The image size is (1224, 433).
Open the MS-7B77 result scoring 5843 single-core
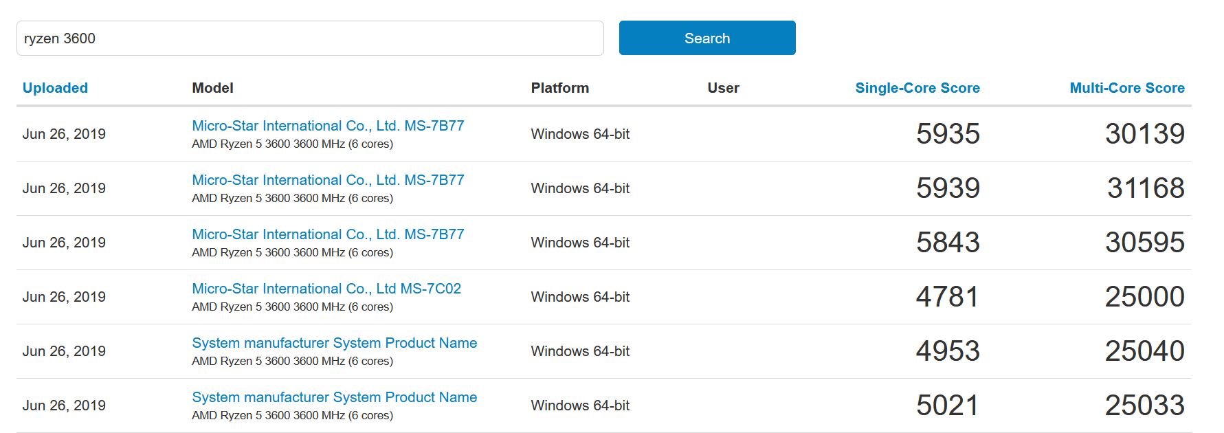point(328,234)
